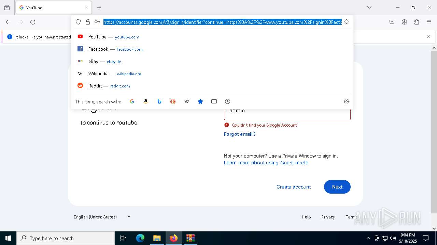Click the Firefox taskbar icon
The height and width of the screenshot is (245, 437).
pos(174,238)
